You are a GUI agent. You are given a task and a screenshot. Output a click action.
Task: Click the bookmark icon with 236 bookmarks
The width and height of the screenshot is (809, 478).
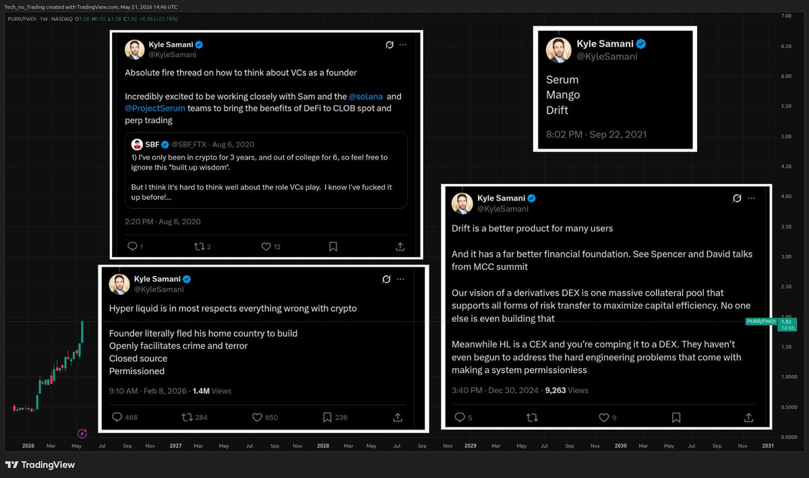(x=327, y=417)
